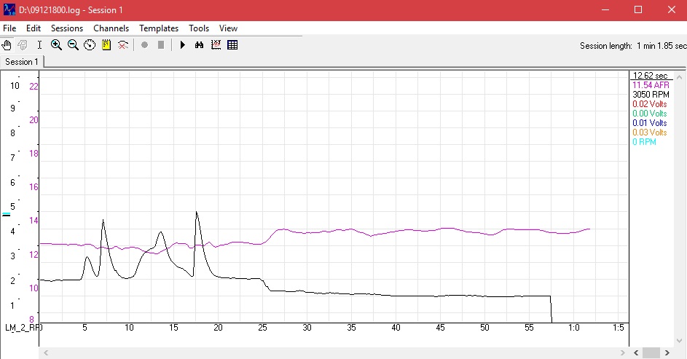Click the LM_2_RPM axis label
Screen dimensions: 687x359
[x=23, y=328]
